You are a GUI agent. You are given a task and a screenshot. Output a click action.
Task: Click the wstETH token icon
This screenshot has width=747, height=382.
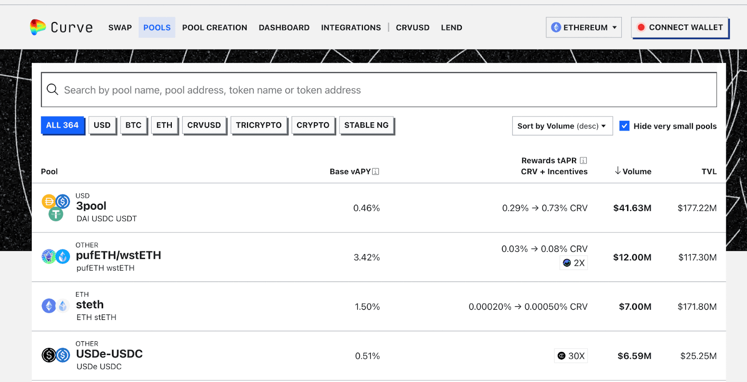tap(63, 257)
